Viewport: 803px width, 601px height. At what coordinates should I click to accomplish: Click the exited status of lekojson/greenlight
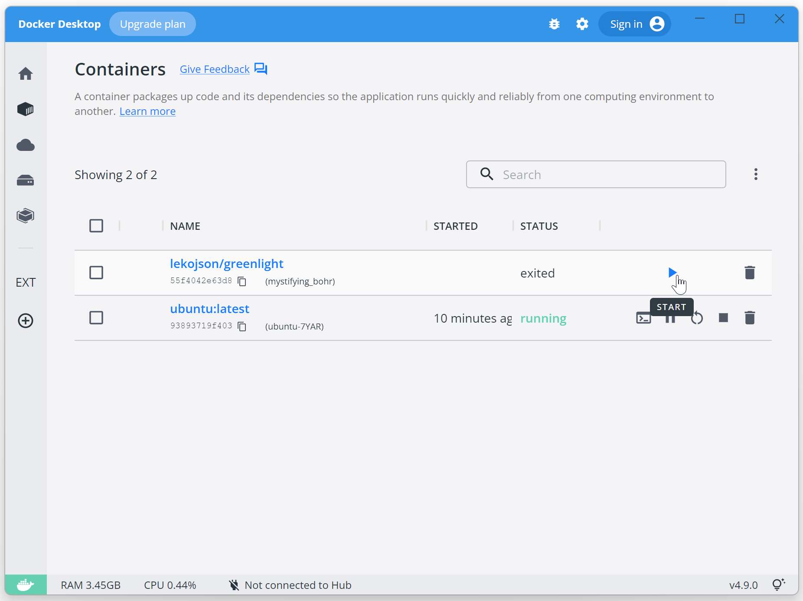point(538,273)
